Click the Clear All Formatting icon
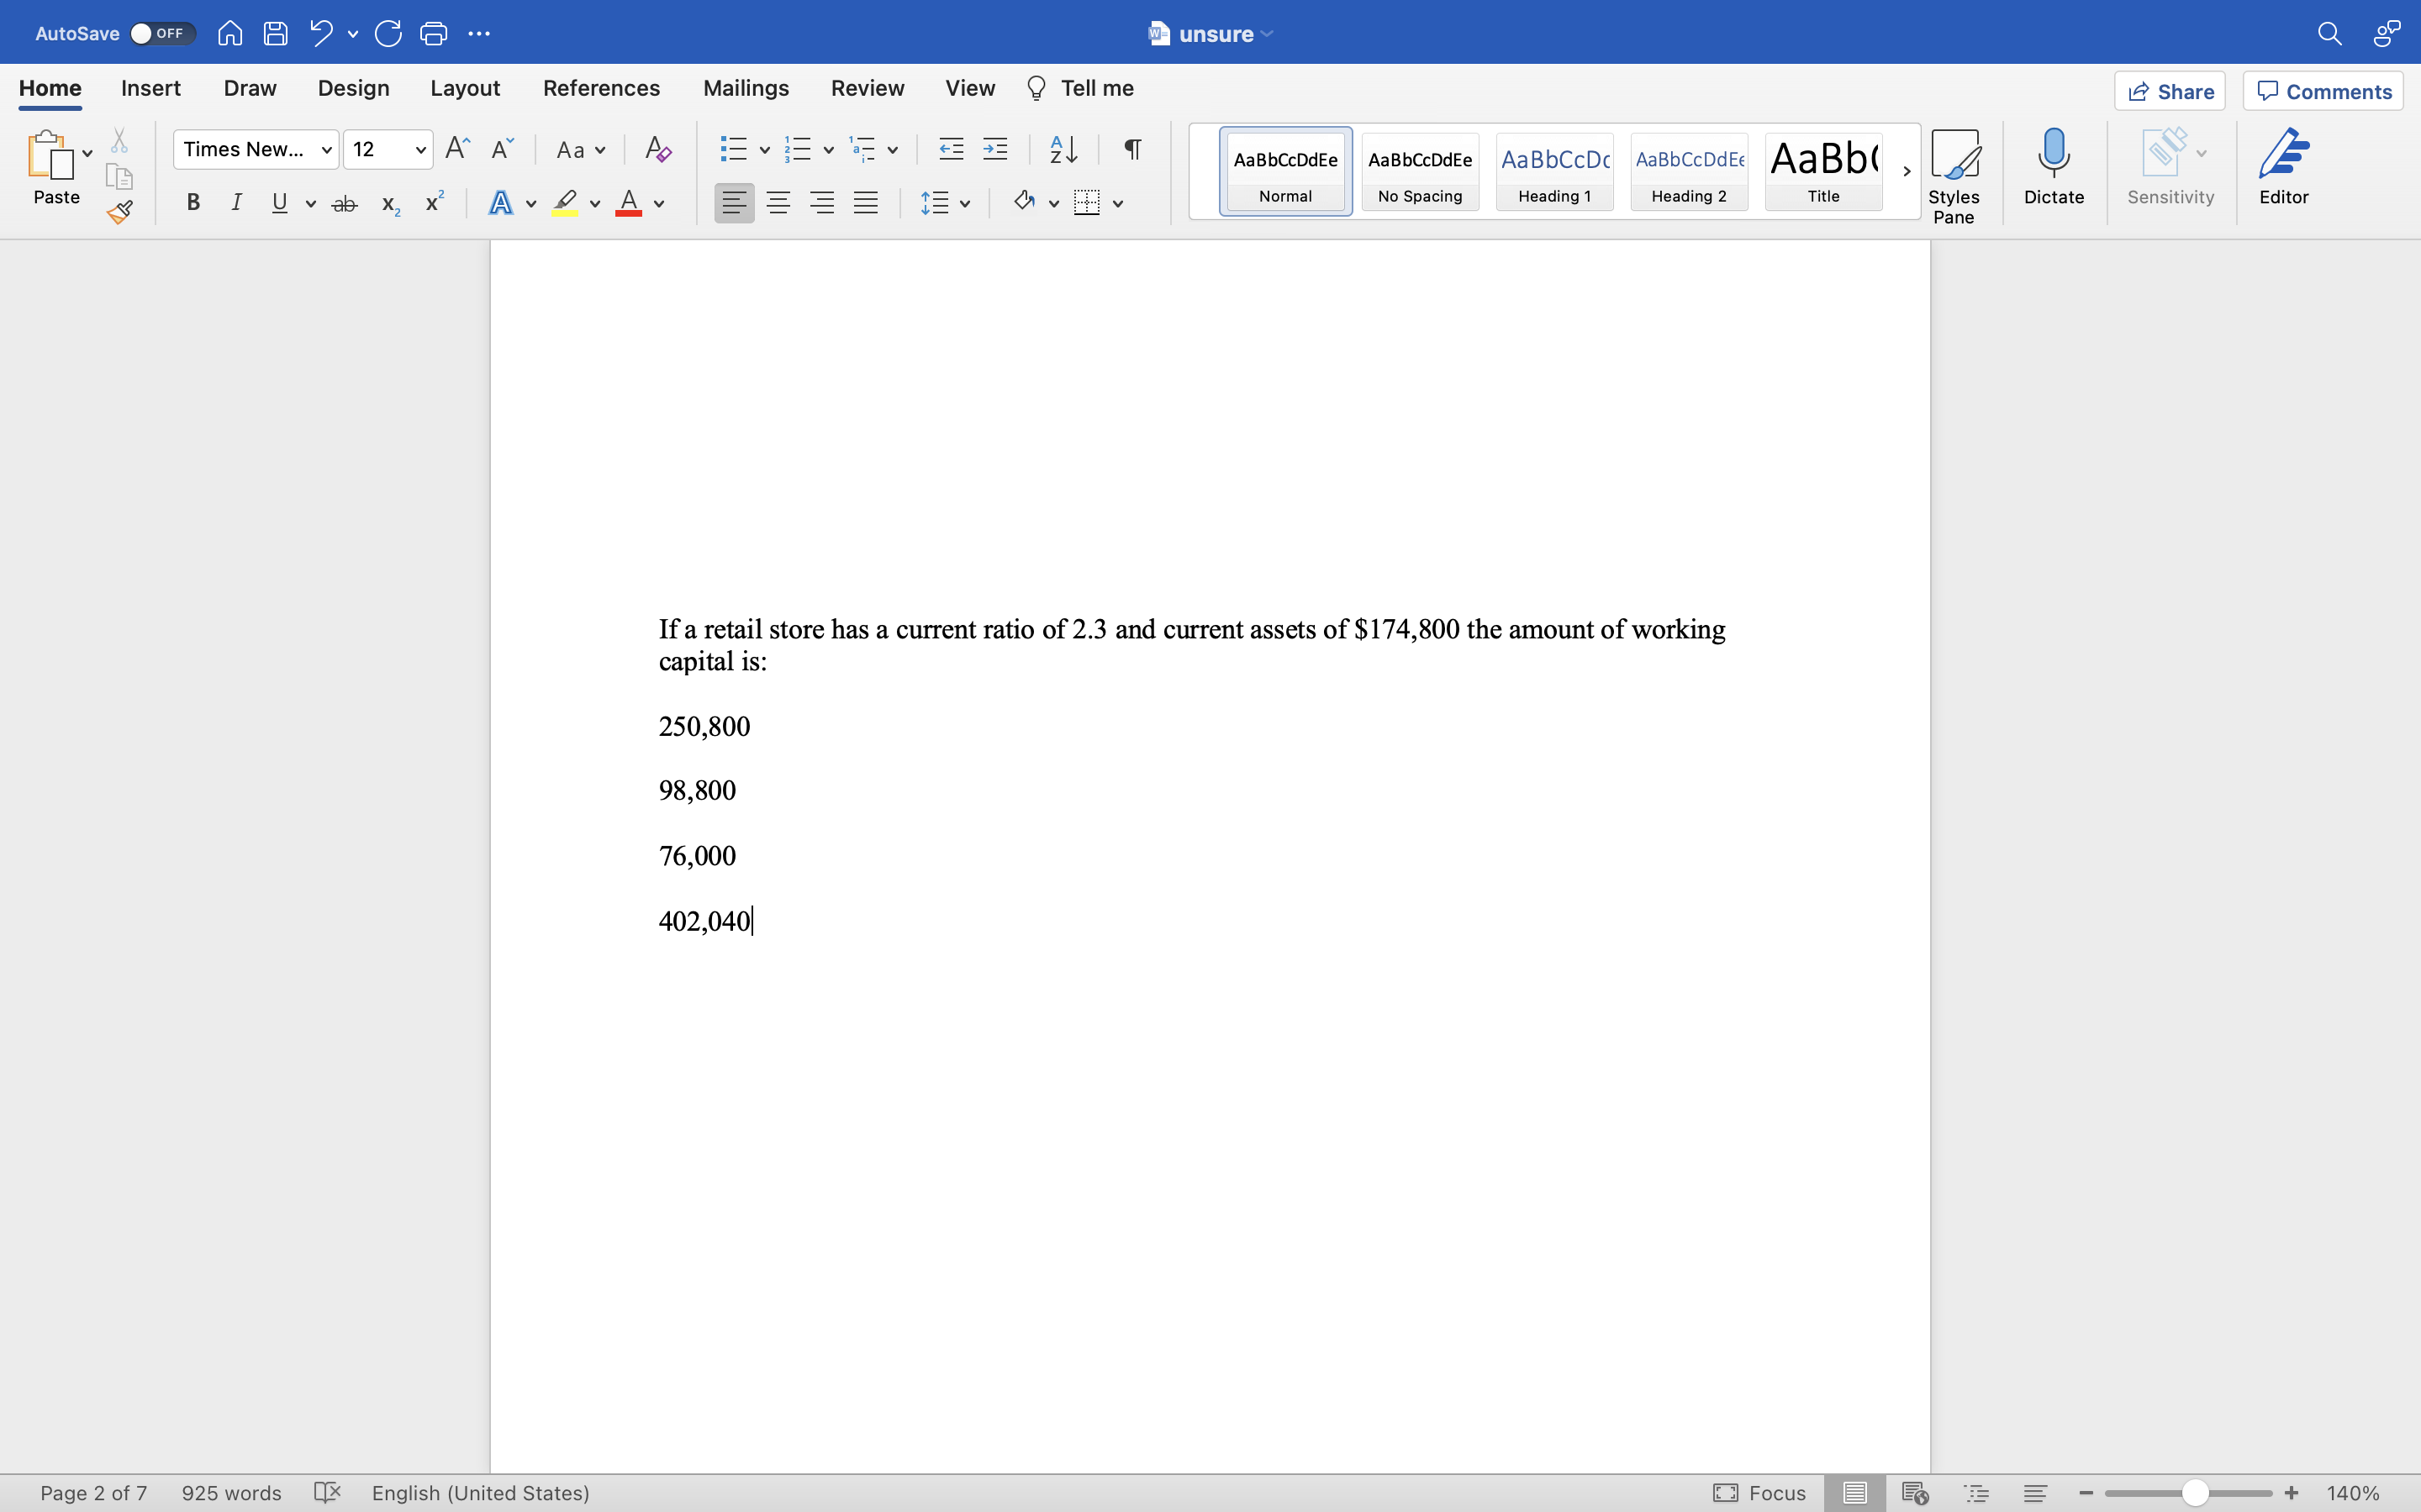This screenshot has height=1512, width=2421. [657, 150]
